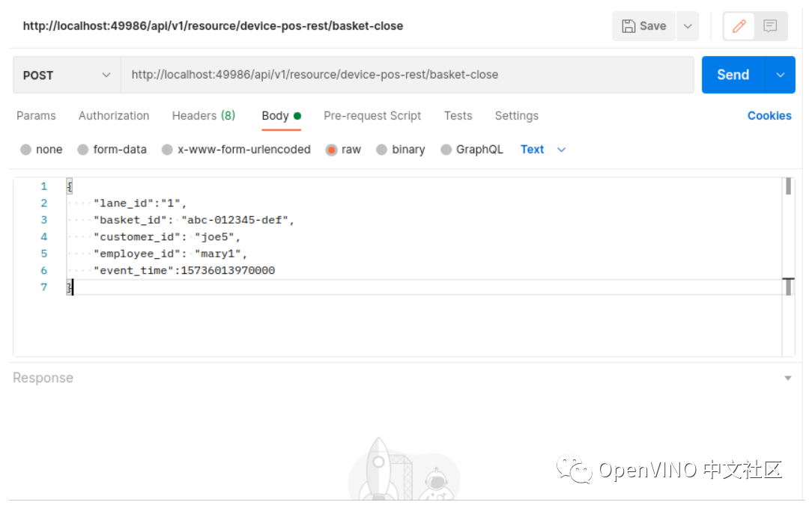The image size is (809, 508).
Task: Click line number 7 in gutter
Action: [x=44, y=287]
